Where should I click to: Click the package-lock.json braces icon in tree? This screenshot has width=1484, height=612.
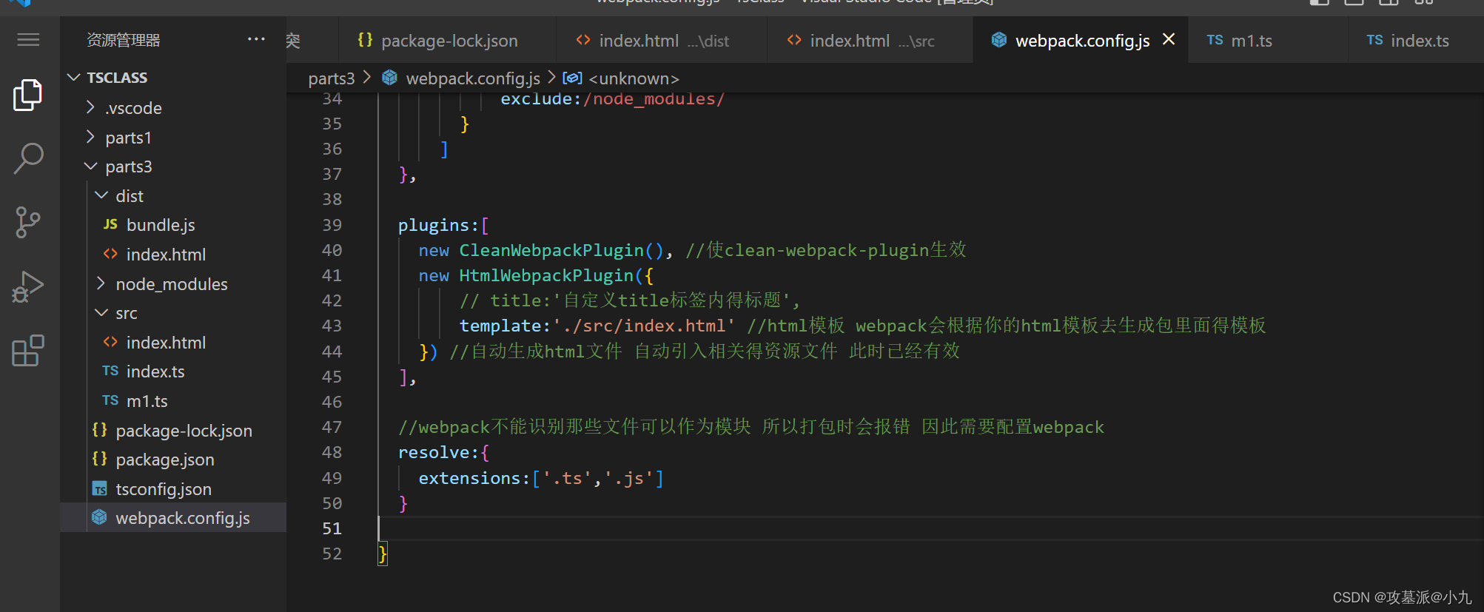(x=100, y=430)
